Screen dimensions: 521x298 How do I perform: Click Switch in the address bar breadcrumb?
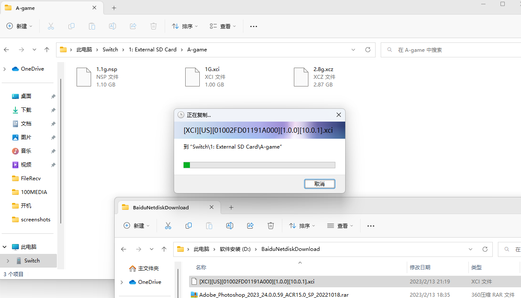pos(110,50)
